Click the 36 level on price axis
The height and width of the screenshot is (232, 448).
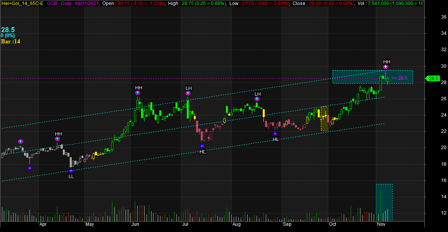(432, 17)
